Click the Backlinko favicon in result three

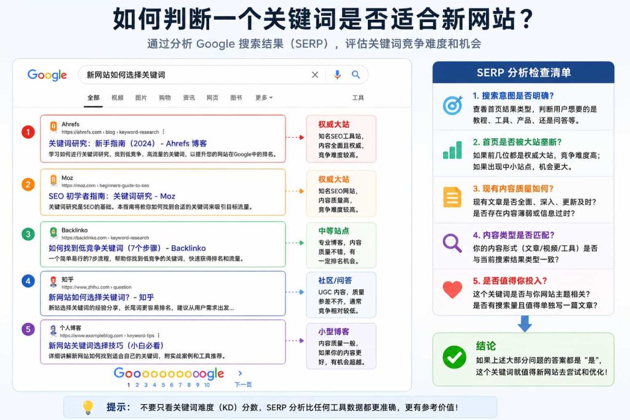tap(54, 232)
